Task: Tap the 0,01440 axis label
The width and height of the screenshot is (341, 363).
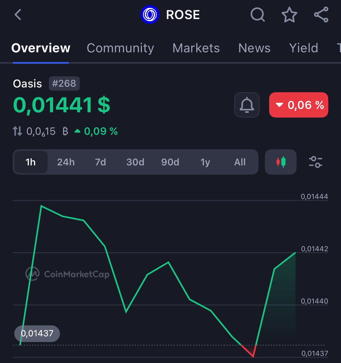Action: (314, 301)
